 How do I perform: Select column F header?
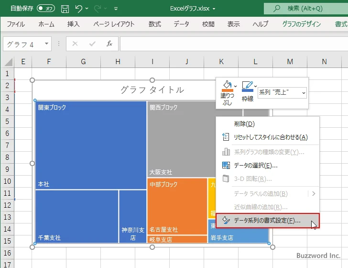coord(49,62)
